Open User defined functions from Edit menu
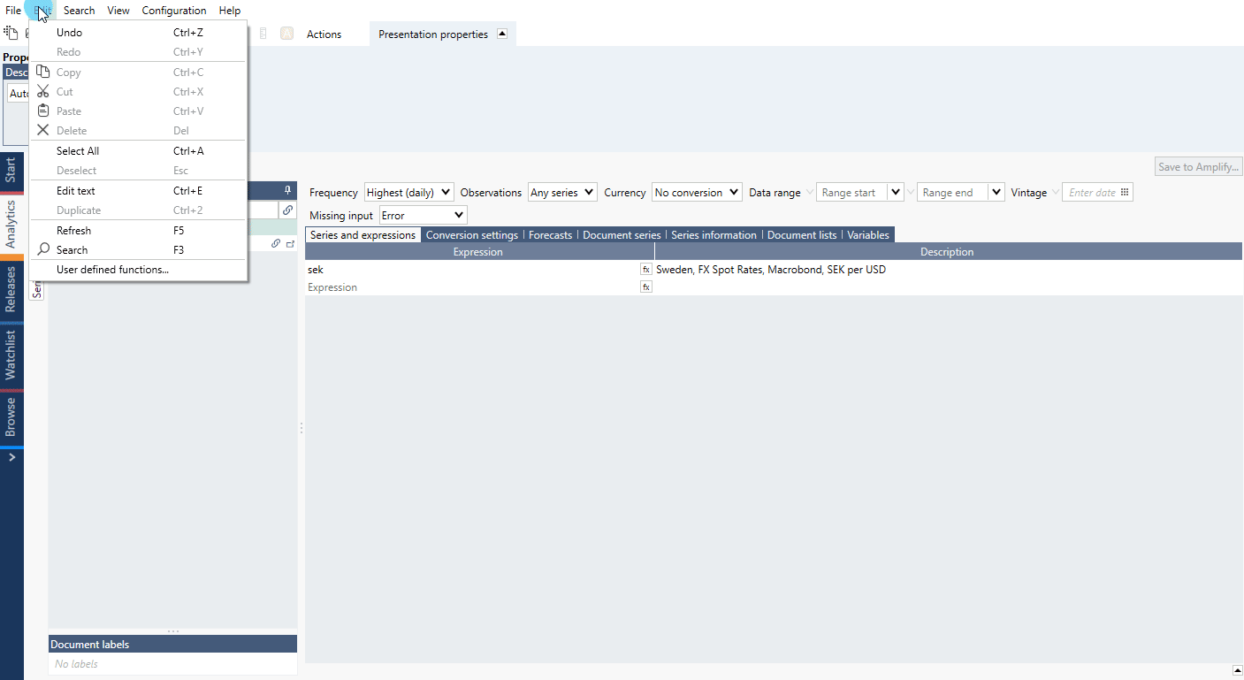This screenshot has height=680, width=1244. point(138,270)
